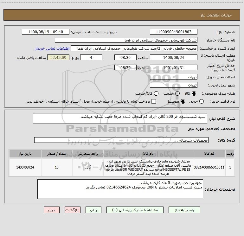The height and width of the screenshot is (236, 244).
Task: Click the خروج exit button
Action: pyautogui.click(x=52, y=210)
